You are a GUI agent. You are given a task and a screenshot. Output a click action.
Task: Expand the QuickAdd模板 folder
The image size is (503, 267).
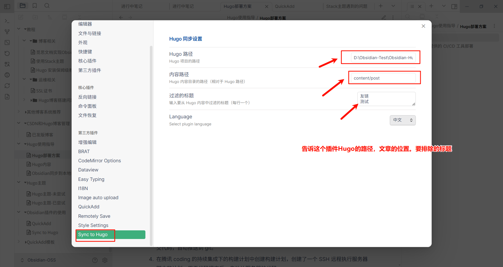click(x=19, y=242)
